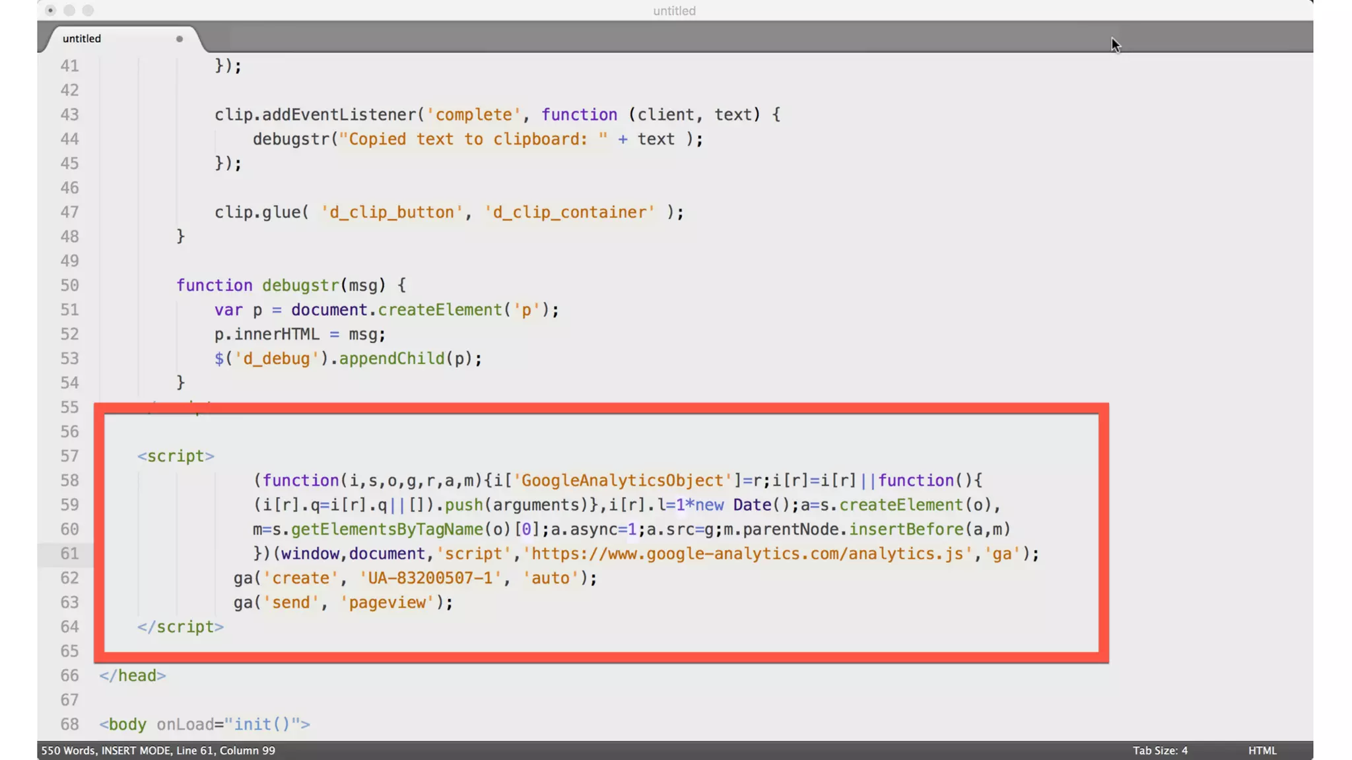Image resolution: width=1352 pixels, height=760 pixels.
Task: Click the closing </head> tag
Action: pos(133,676)
